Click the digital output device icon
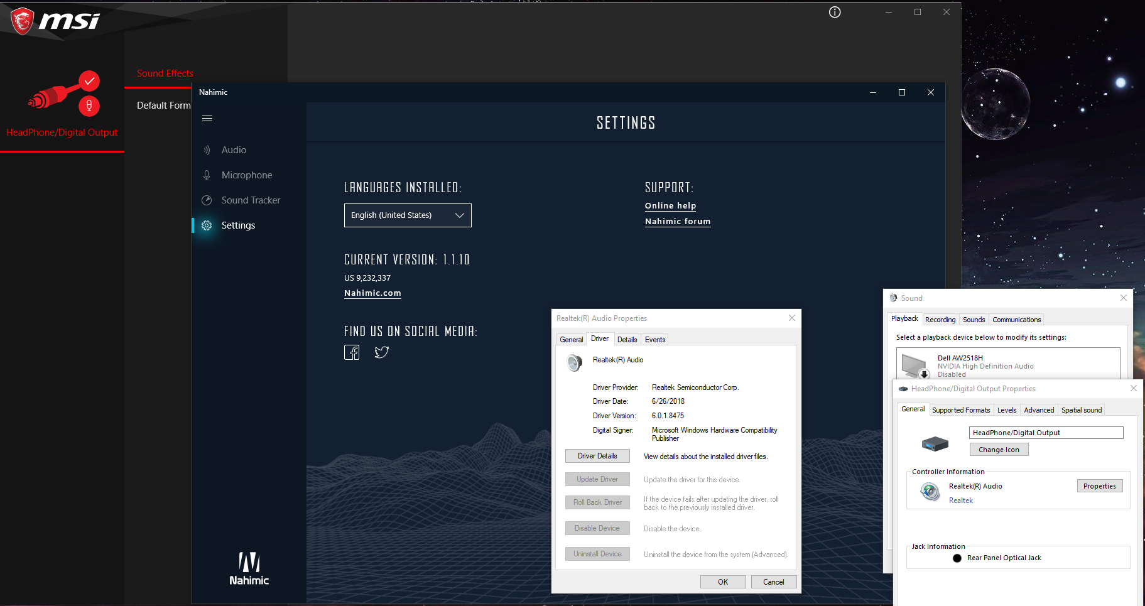 (935, 444)
